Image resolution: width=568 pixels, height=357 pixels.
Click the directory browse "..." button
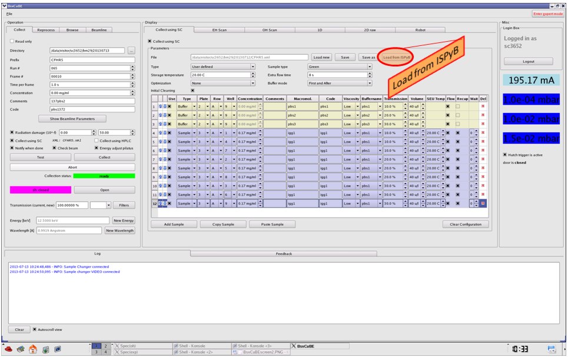(x=131, y=51)
